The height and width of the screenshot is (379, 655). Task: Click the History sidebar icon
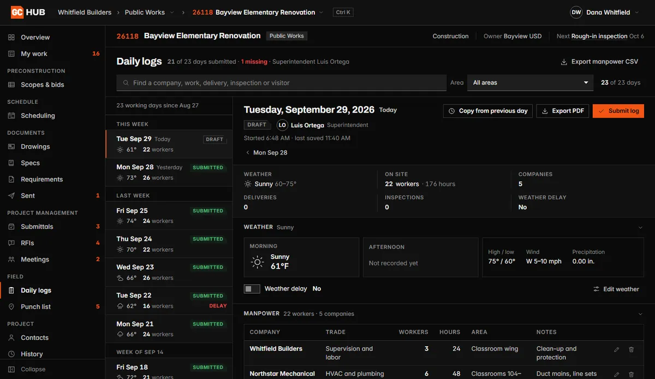click(11, 354)
